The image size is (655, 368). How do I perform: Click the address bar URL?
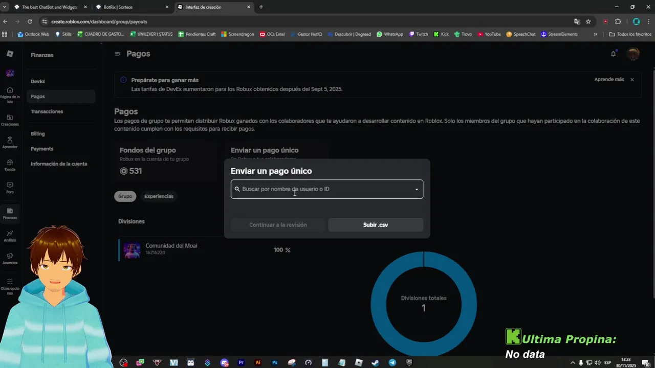[99, 21]
